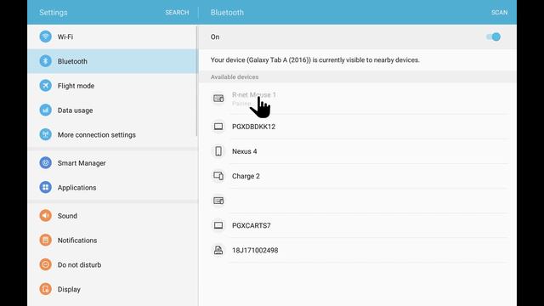This screenshot has height=306, width=544.
Task: Open Flight mode settings
Action: point(112,86)
